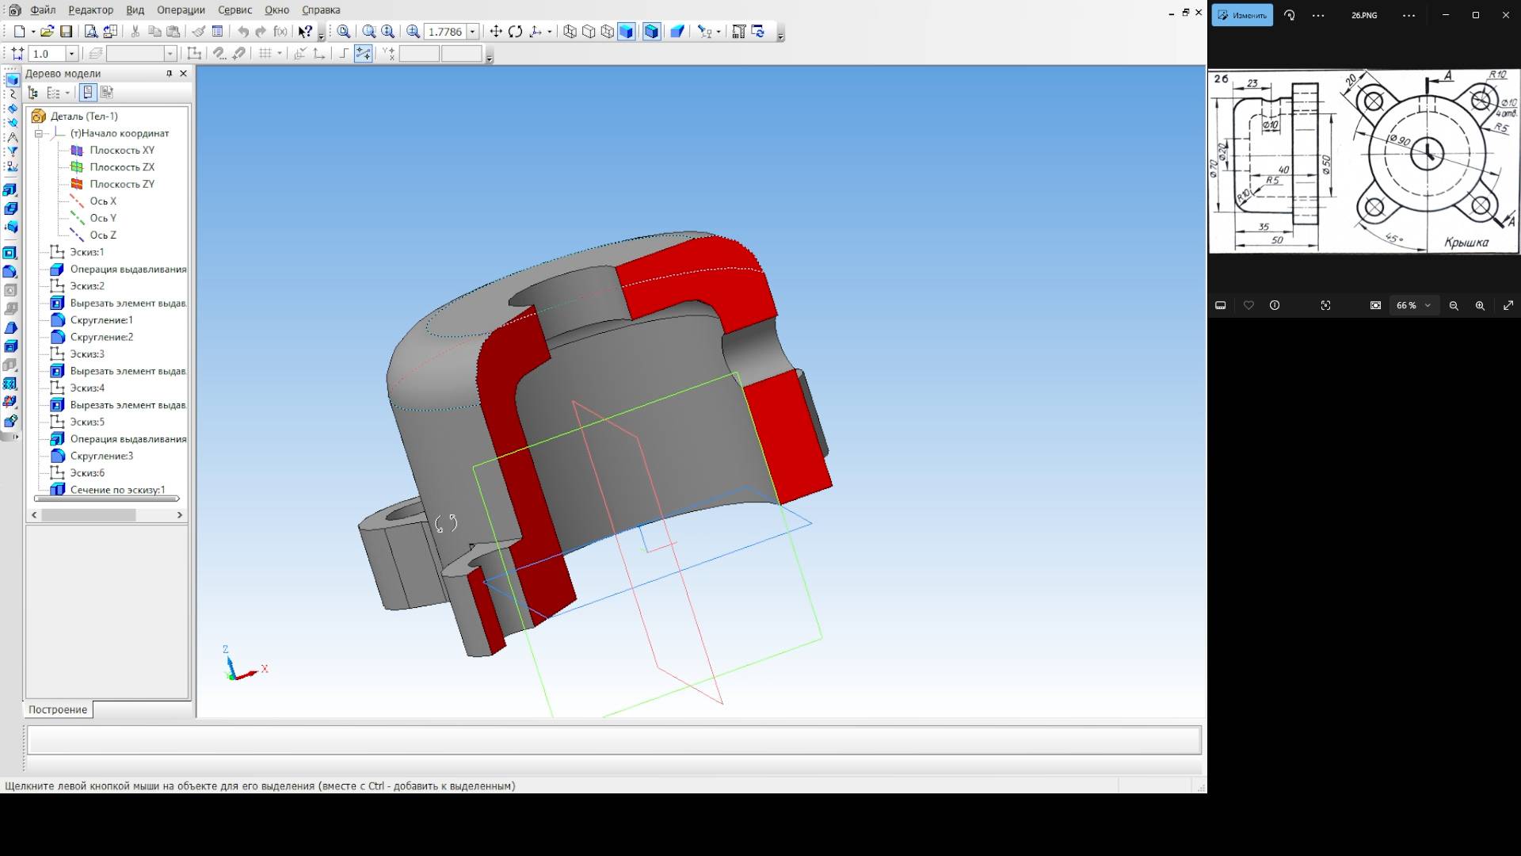
Task: Toggle perspective projection view button
Action: 677,32
